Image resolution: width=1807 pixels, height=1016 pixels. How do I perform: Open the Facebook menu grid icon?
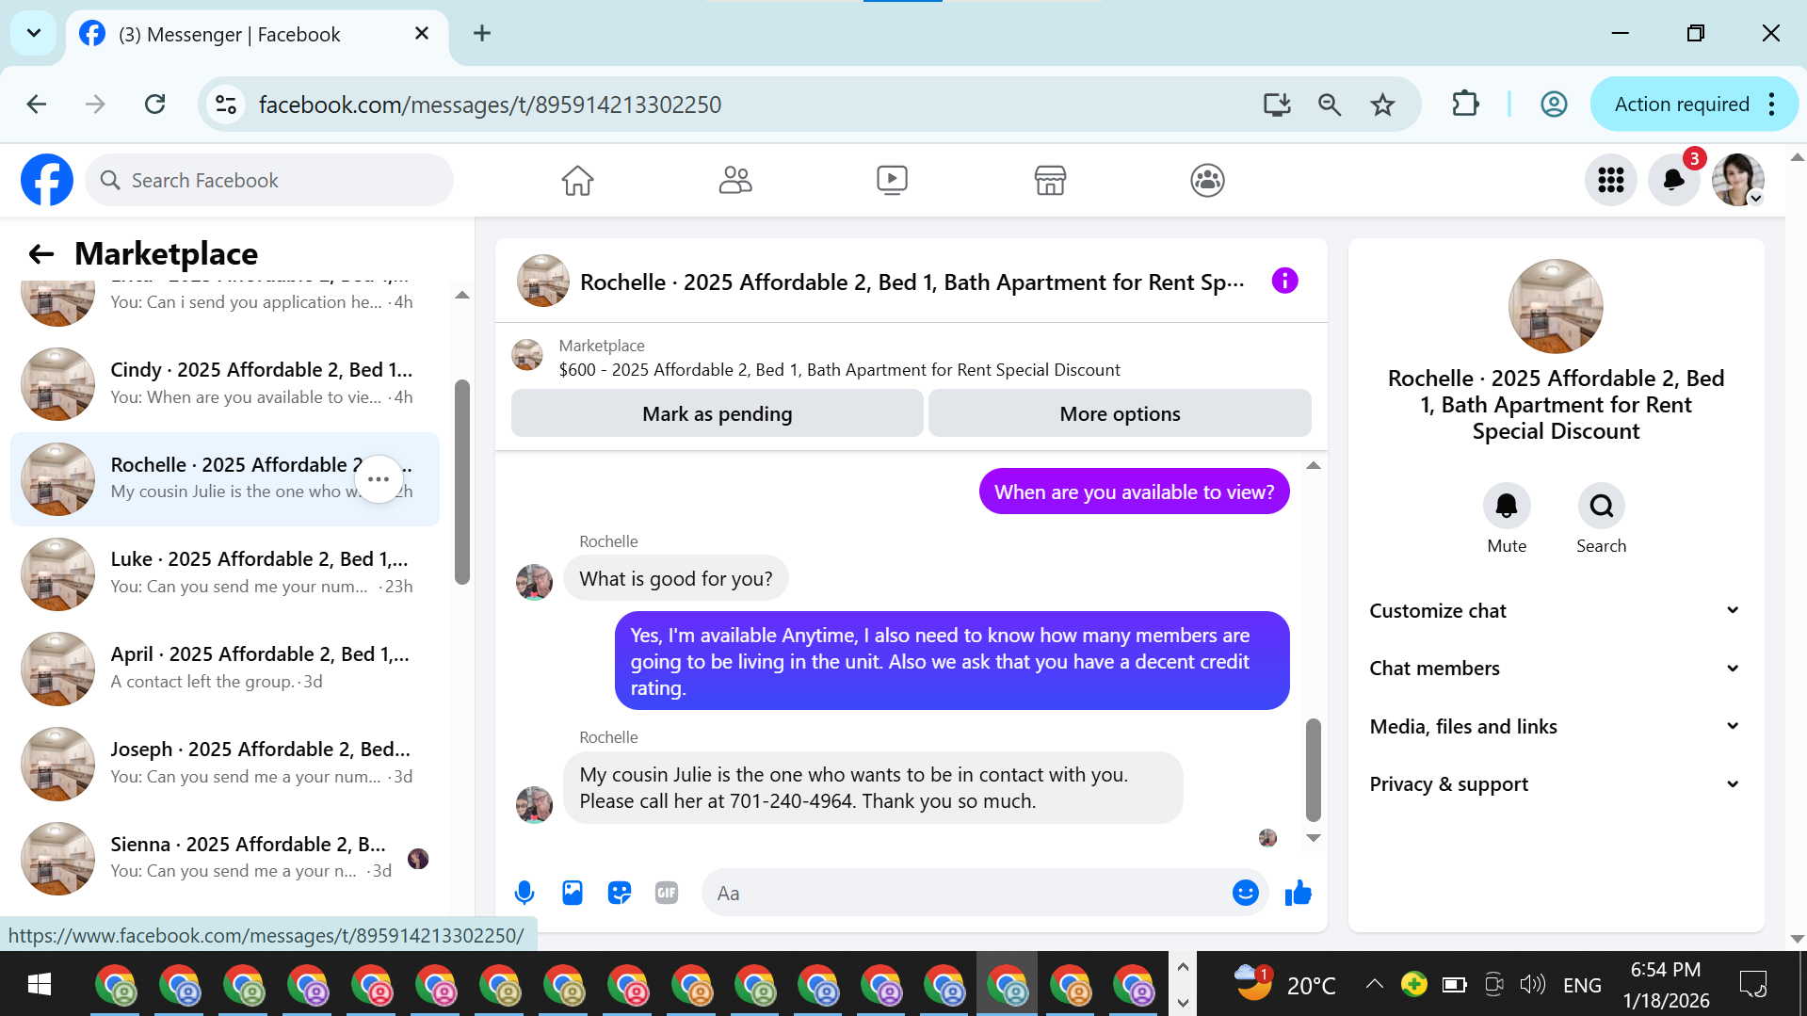(1610, 180)
